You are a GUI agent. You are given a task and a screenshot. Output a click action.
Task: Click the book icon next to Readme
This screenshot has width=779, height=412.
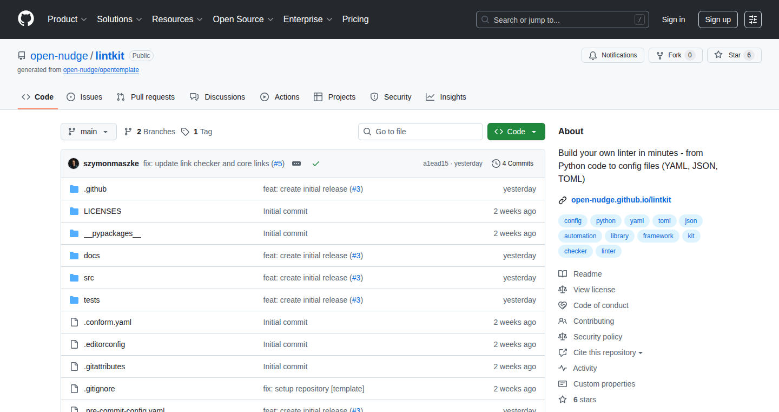[x=563, y=274]
